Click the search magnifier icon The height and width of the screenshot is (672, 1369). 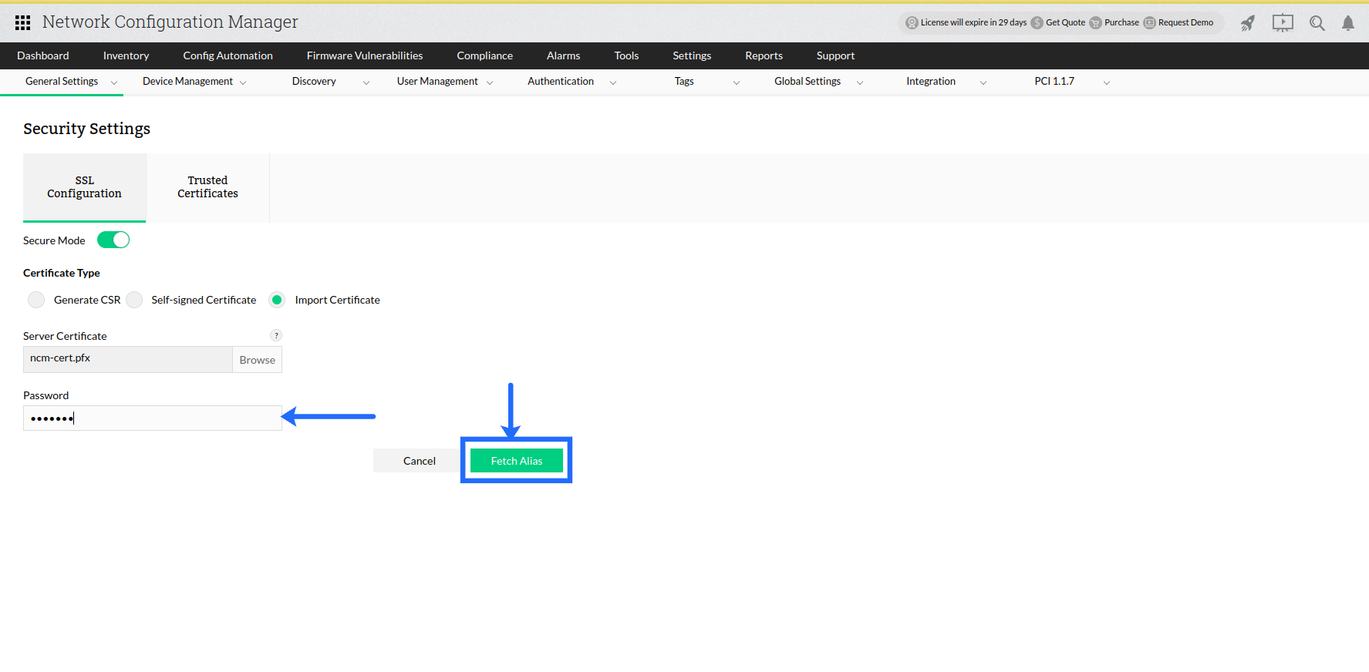click(x=1317, y=23)
